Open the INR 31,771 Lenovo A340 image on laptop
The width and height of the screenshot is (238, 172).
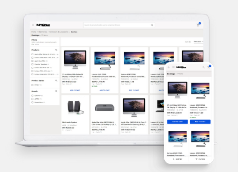click(x=105, y=60)
